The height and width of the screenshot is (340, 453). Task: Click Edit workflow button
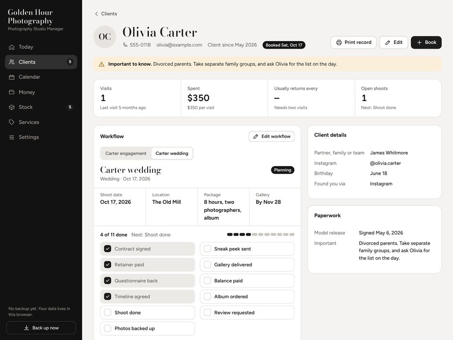tap(272, 136)
